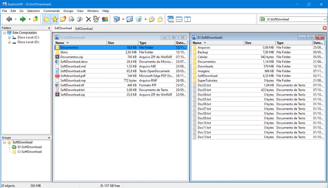Click the two-users toolbar icon
The image size is (328, 188).
coord(105,19)
